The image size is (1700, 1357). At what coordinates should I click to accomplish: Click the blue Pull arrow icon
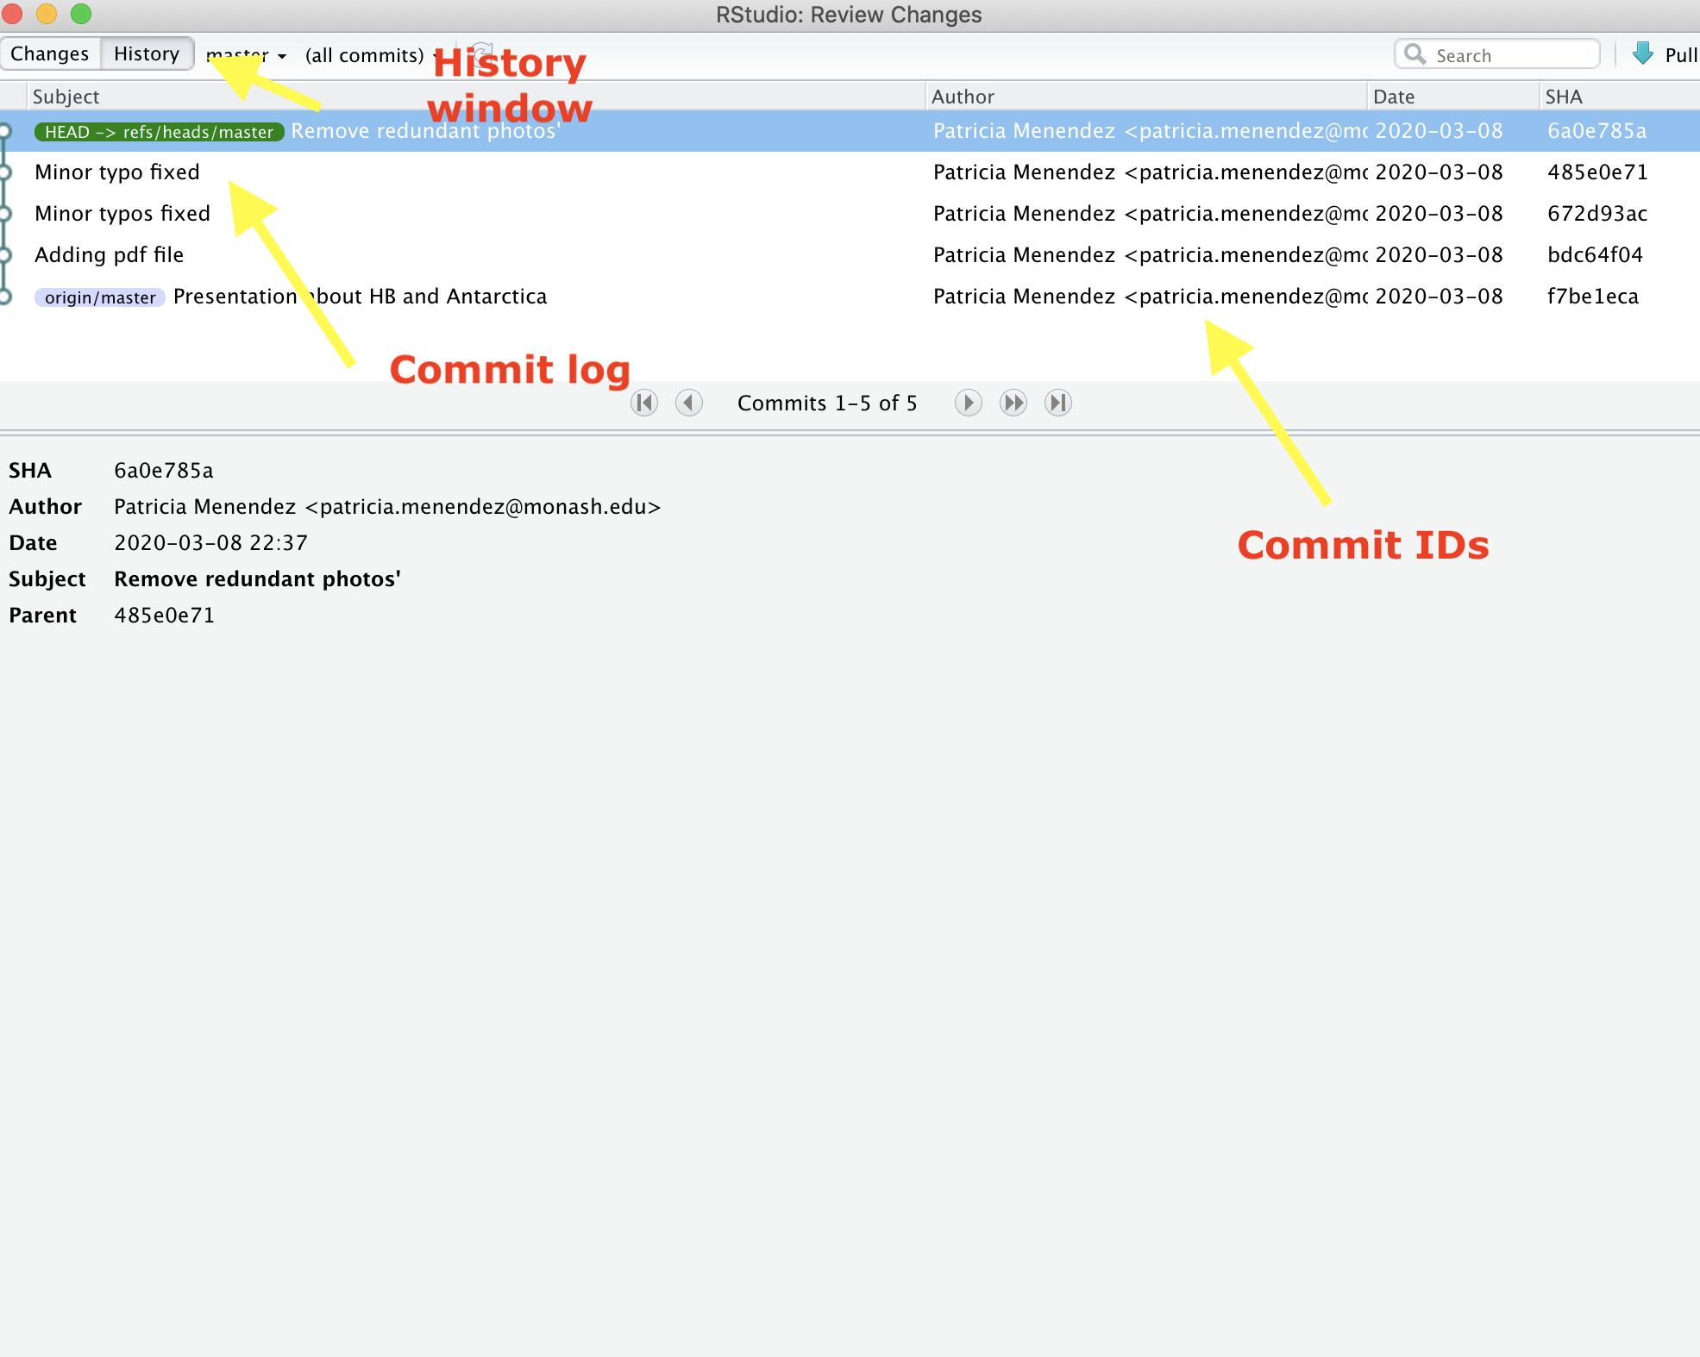pyautogui.click(x=1643, y=54)
